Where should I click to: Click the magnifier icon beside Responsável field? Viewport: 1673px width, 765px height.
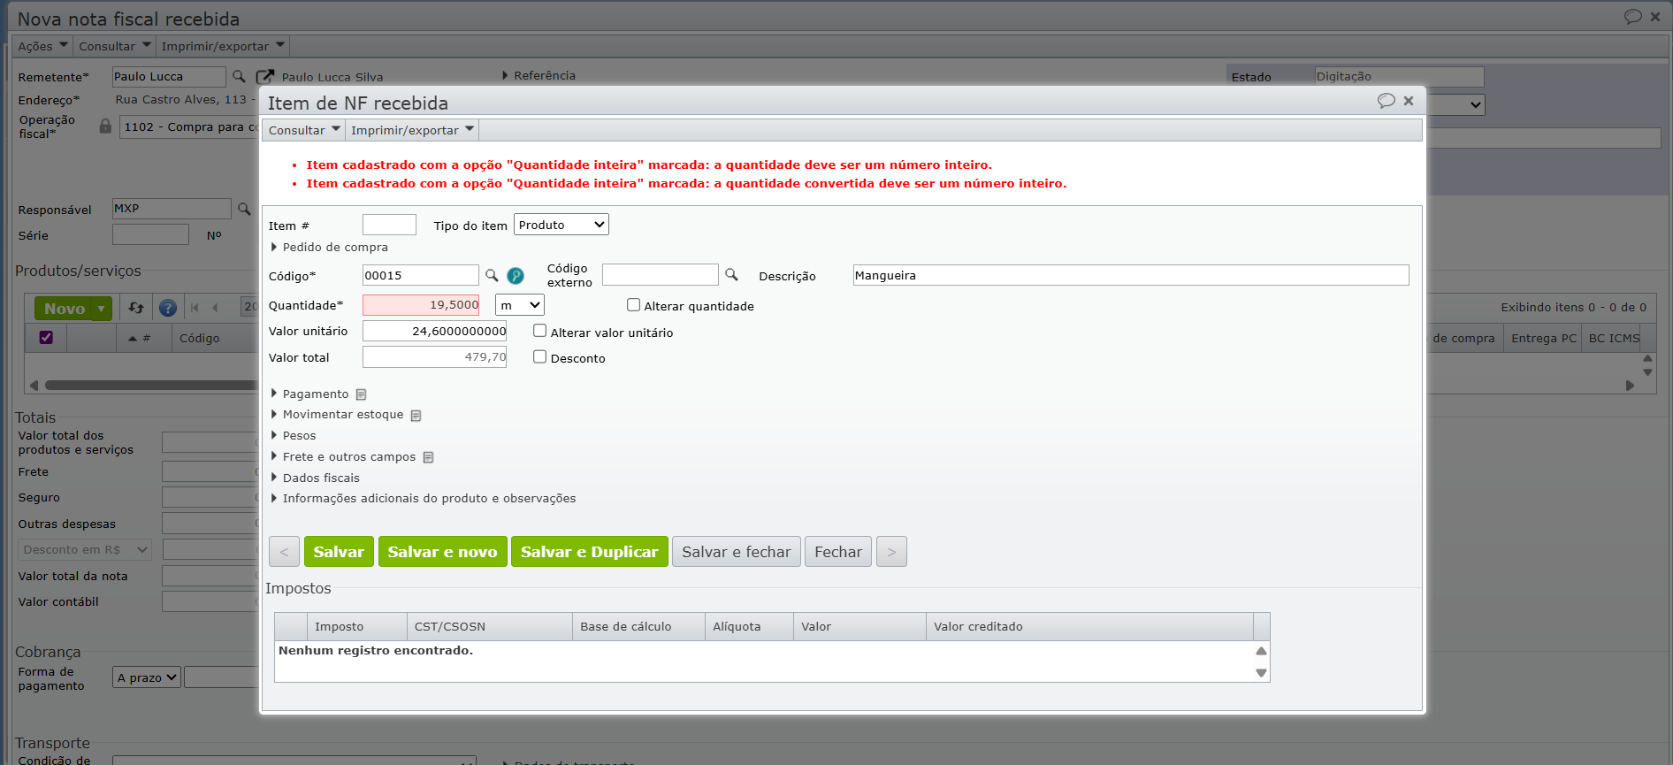pos(244,209)
